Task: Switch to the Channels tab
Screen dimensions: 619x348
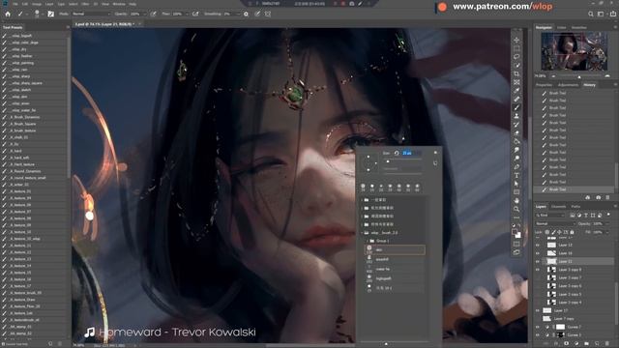Action: point(559,206)
